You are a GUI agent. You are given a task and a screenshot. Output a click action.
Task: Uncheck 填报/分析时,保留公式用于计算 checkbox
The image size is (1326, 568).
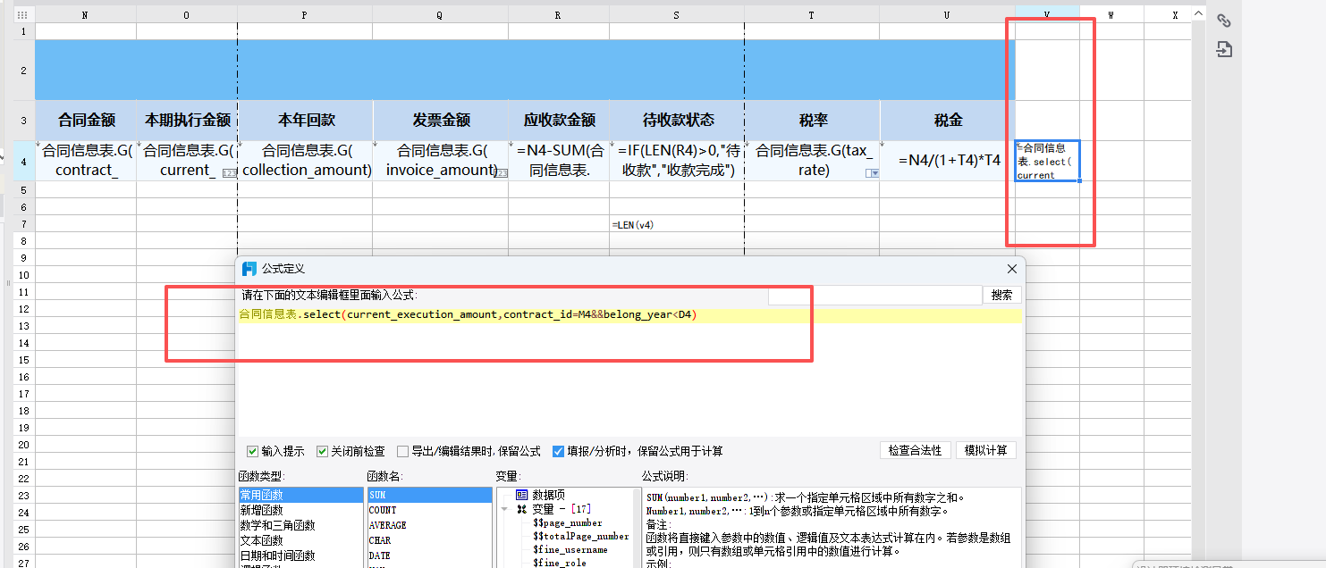tap(558, 451)
